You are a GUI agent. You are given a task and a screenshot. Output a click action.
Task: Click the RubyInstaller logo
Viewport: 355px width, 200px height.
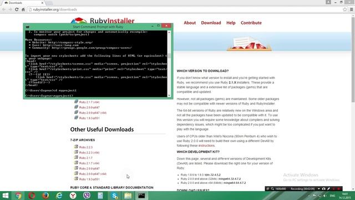point(103,21)
